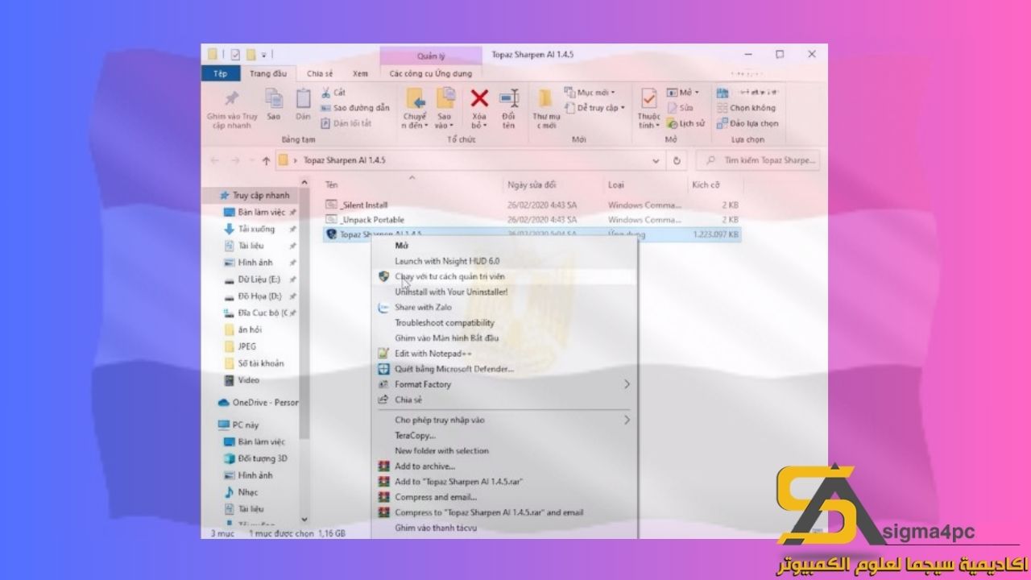Viewport: 1031px width, 580px height.
Task: Click the Thuộc tính properties icon
Action: 648,99
